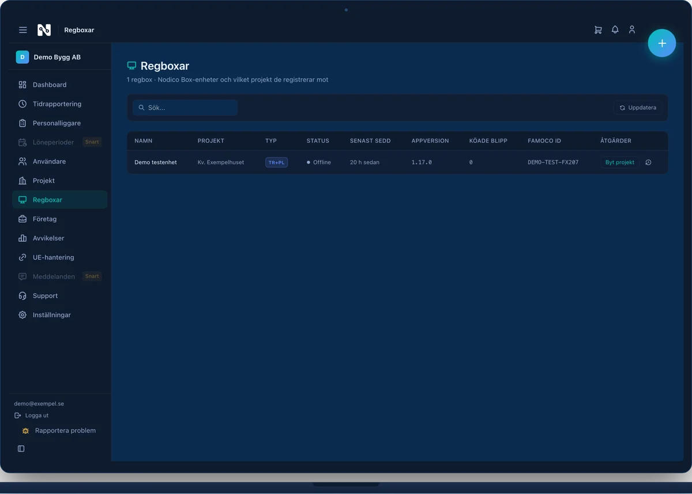
Task: Click the NAMN column header
Action: point(144,140)
